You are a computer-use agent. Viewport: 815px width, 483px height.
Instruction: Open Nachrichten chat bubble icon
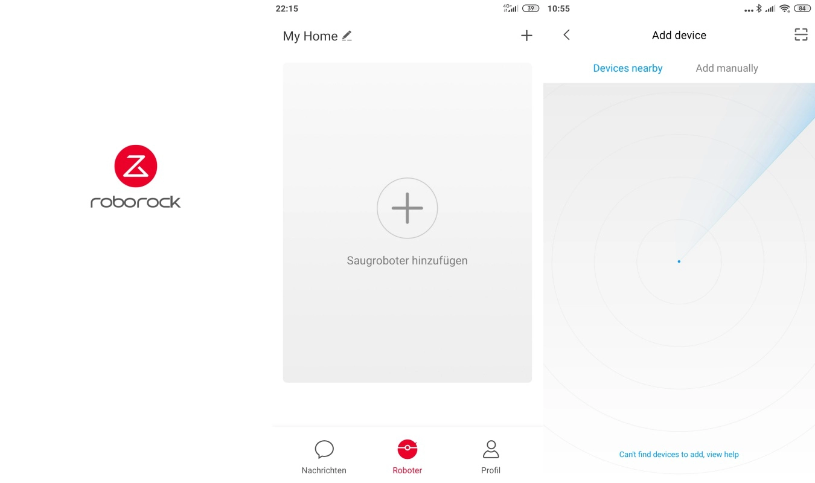[x=324, y=449]
